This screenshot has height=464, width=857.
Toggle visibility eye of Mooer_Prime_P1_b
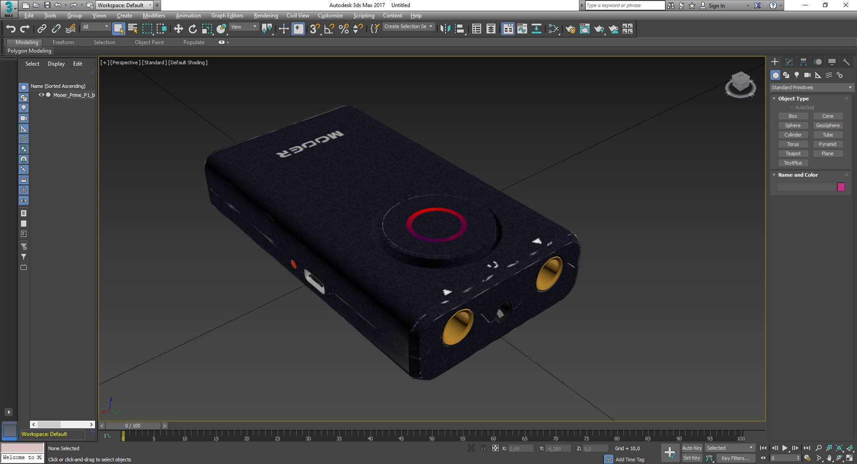41,95
